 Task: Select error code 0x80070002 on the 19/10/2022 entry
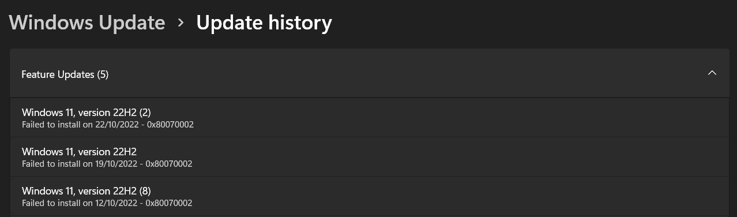(x=169, y=164)
